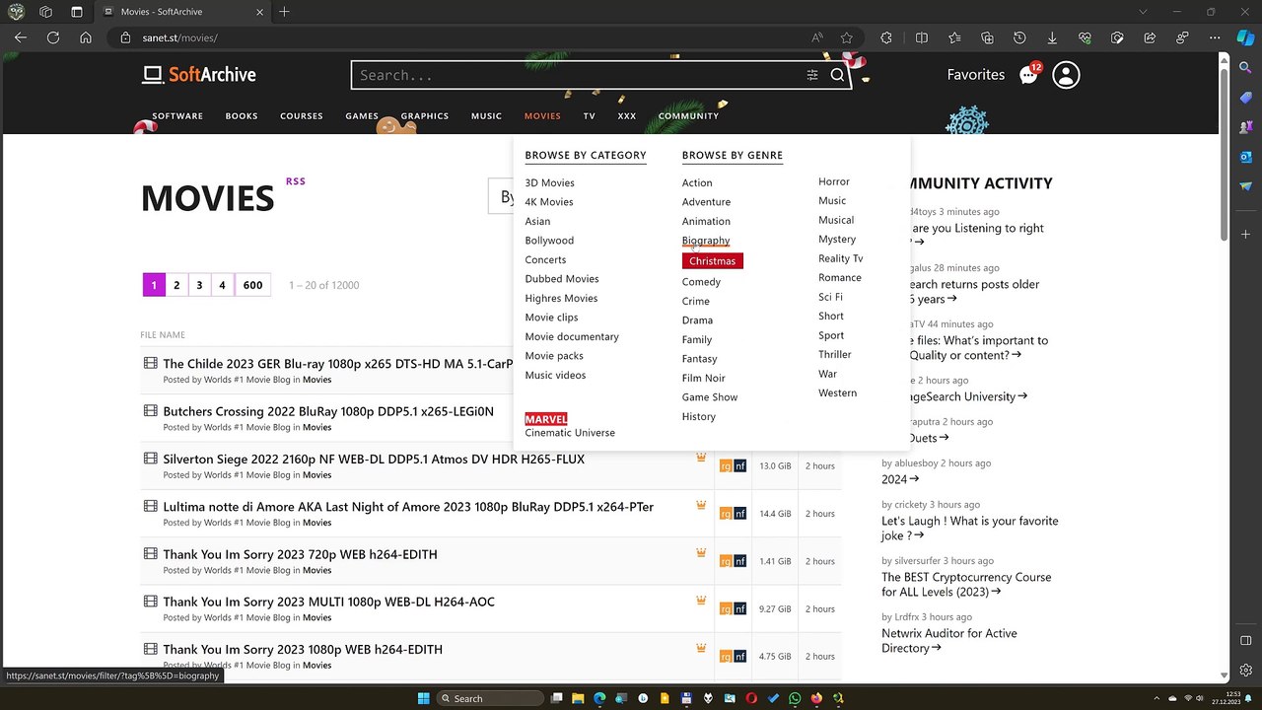This screenshot has width=1262, height=710.
Task: Click nf host badge on the 14.4 GiB row
Action: coord(739,514)
